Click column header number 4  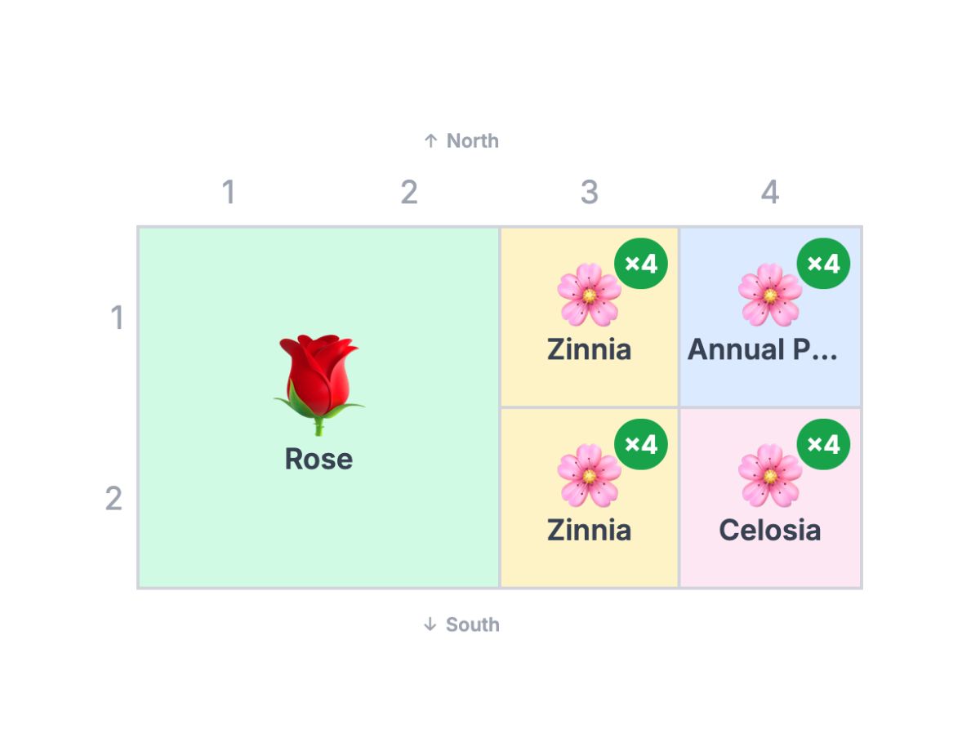[x=770, y=193]
